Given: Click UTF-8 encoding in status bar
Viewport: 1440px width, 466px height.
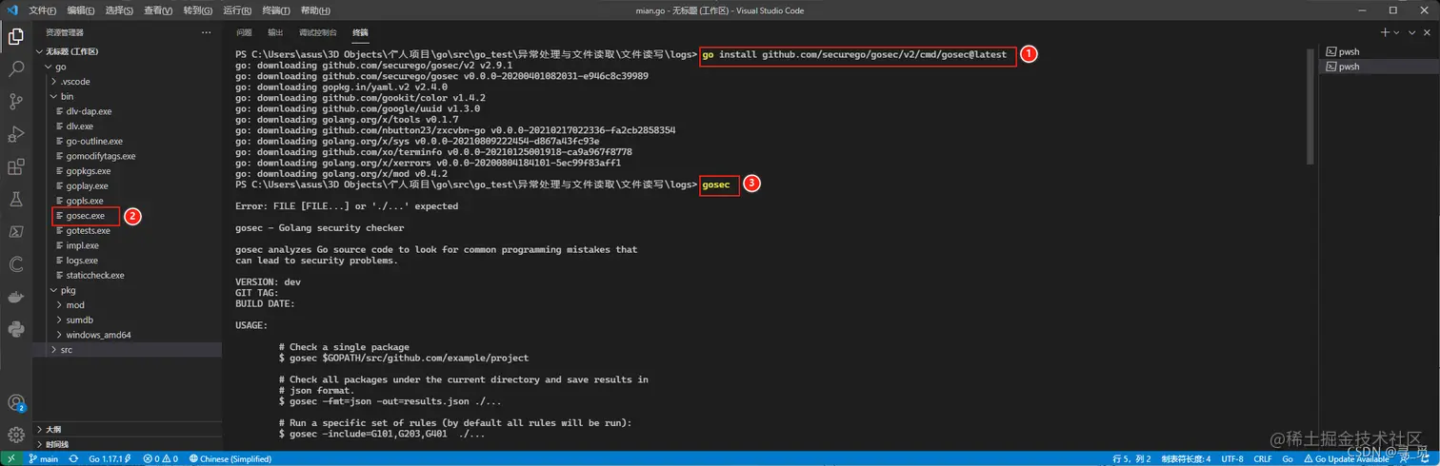Looking at the screenshot, I should click(1232, 458).
